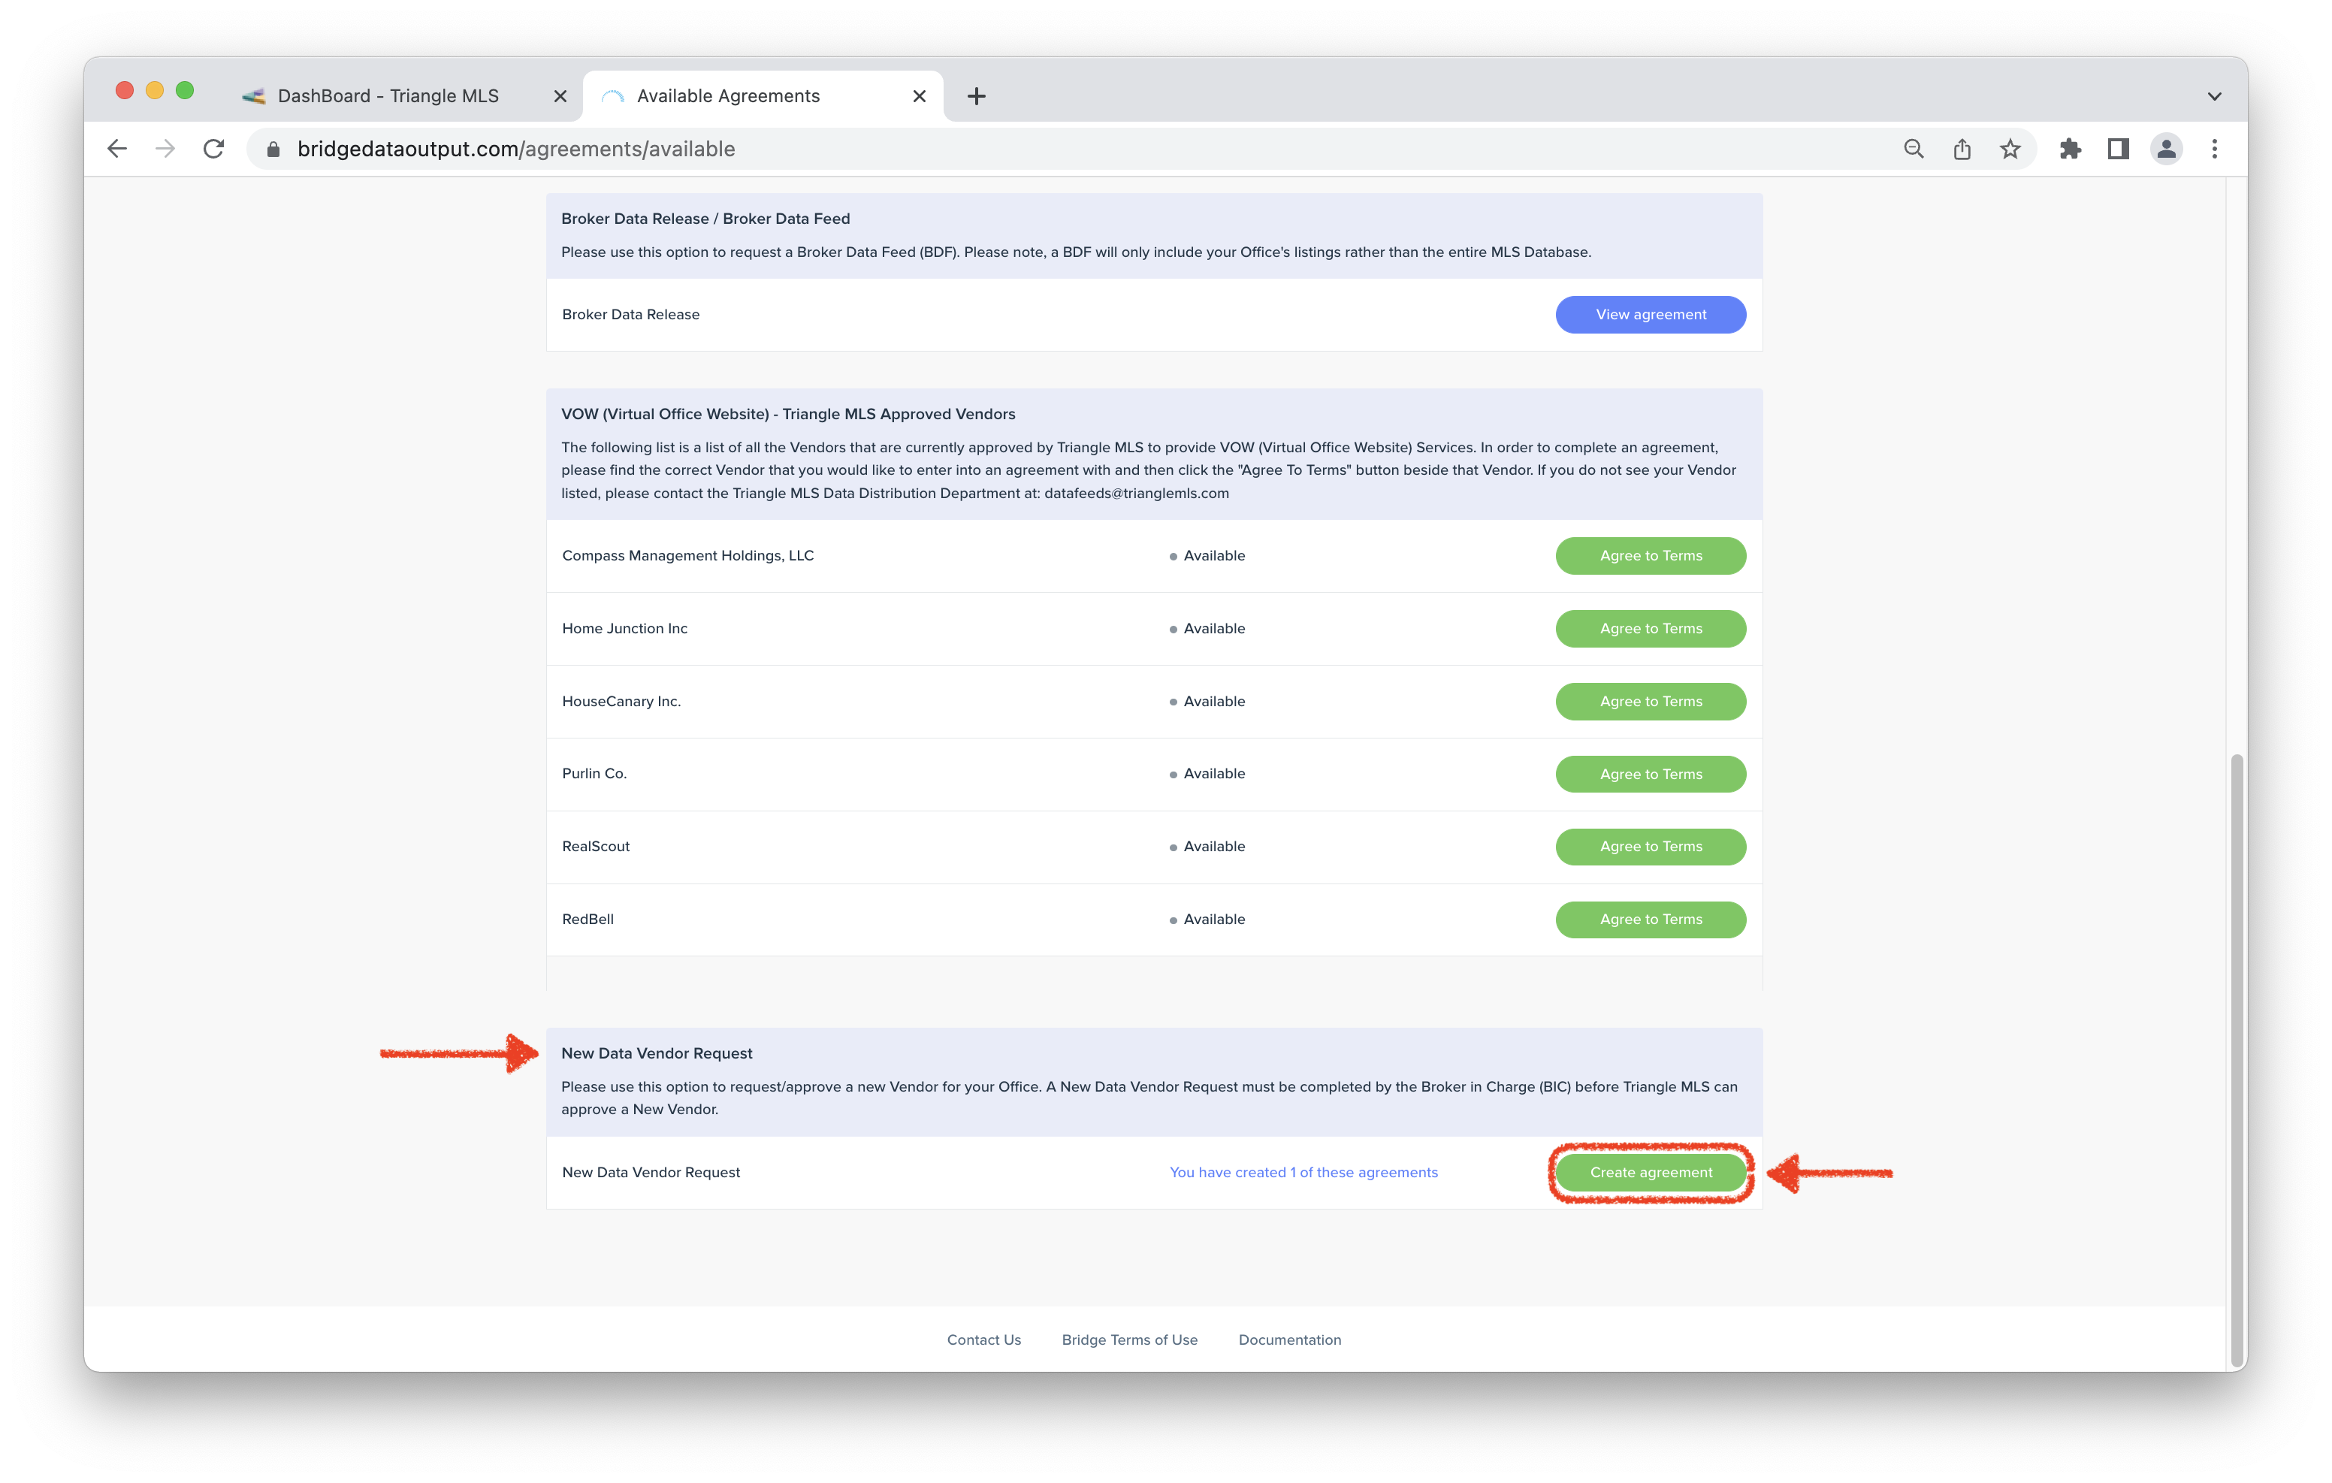The image size is (2332, 1483).
Task: View the Broker Data Release agreement
Action: click(1651, 315)
